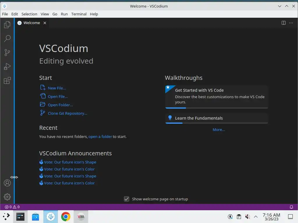Click the Open File... link

point(58,96)
